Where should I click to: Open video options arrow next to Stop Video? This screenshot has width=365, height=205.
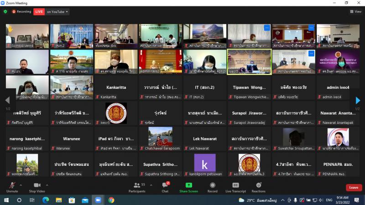[x=47, y=185]
